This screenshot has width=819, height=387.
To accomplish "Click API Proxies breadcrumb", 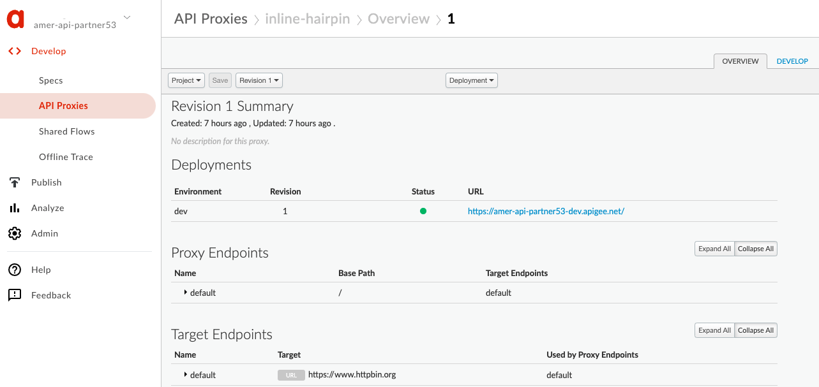I will point(211,18).
